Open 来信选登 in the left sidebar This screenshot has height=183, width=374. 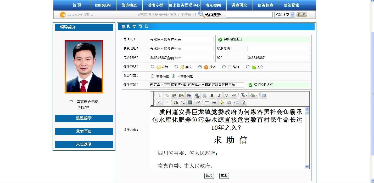(x=84, y=144)
